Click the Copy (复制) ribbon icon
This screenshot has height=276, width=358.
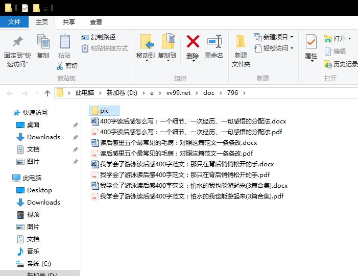(43, 41)
